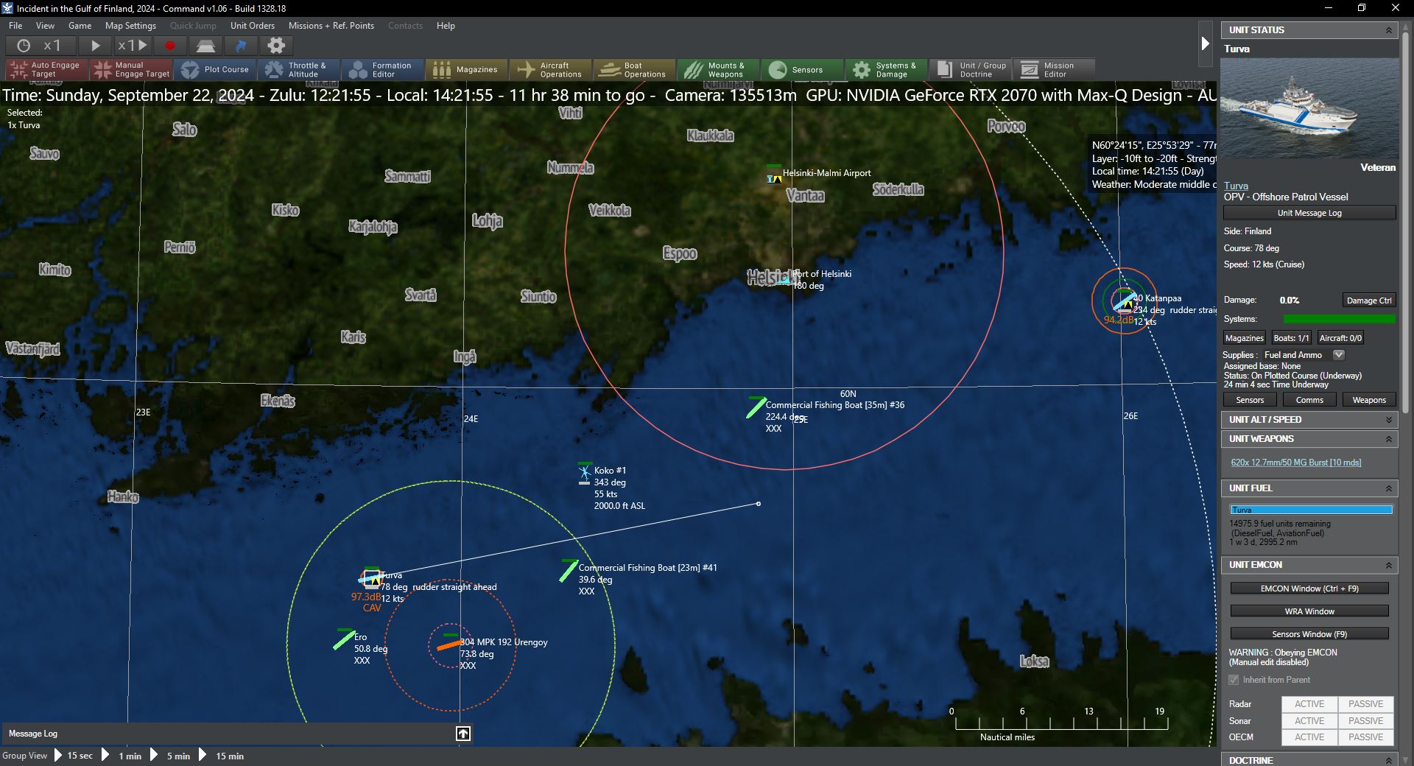Click the time compression x1 clock button
This screenshot has width=1414, height=766.
(x=40, y=46)
